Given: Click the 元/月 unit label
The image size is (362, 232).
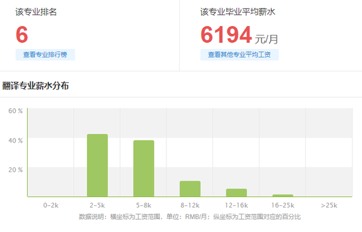Looking at the screenshot, I should click(x=267, y=39).
